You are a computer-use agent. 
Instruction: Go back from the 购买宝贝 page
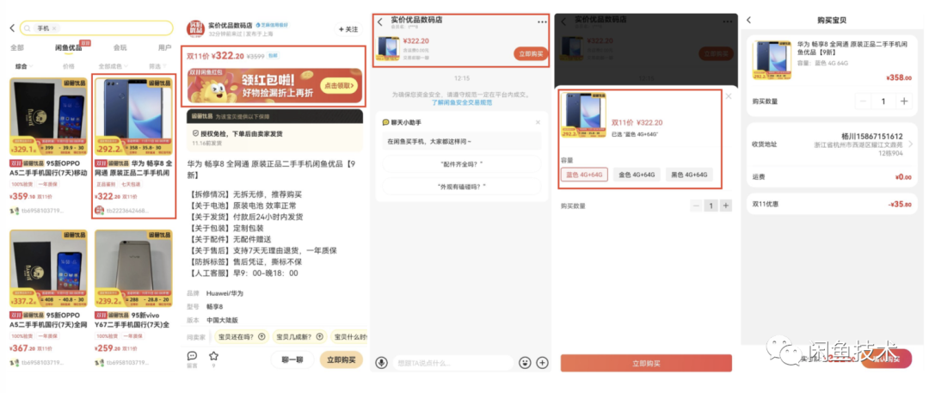click(748, 20)
